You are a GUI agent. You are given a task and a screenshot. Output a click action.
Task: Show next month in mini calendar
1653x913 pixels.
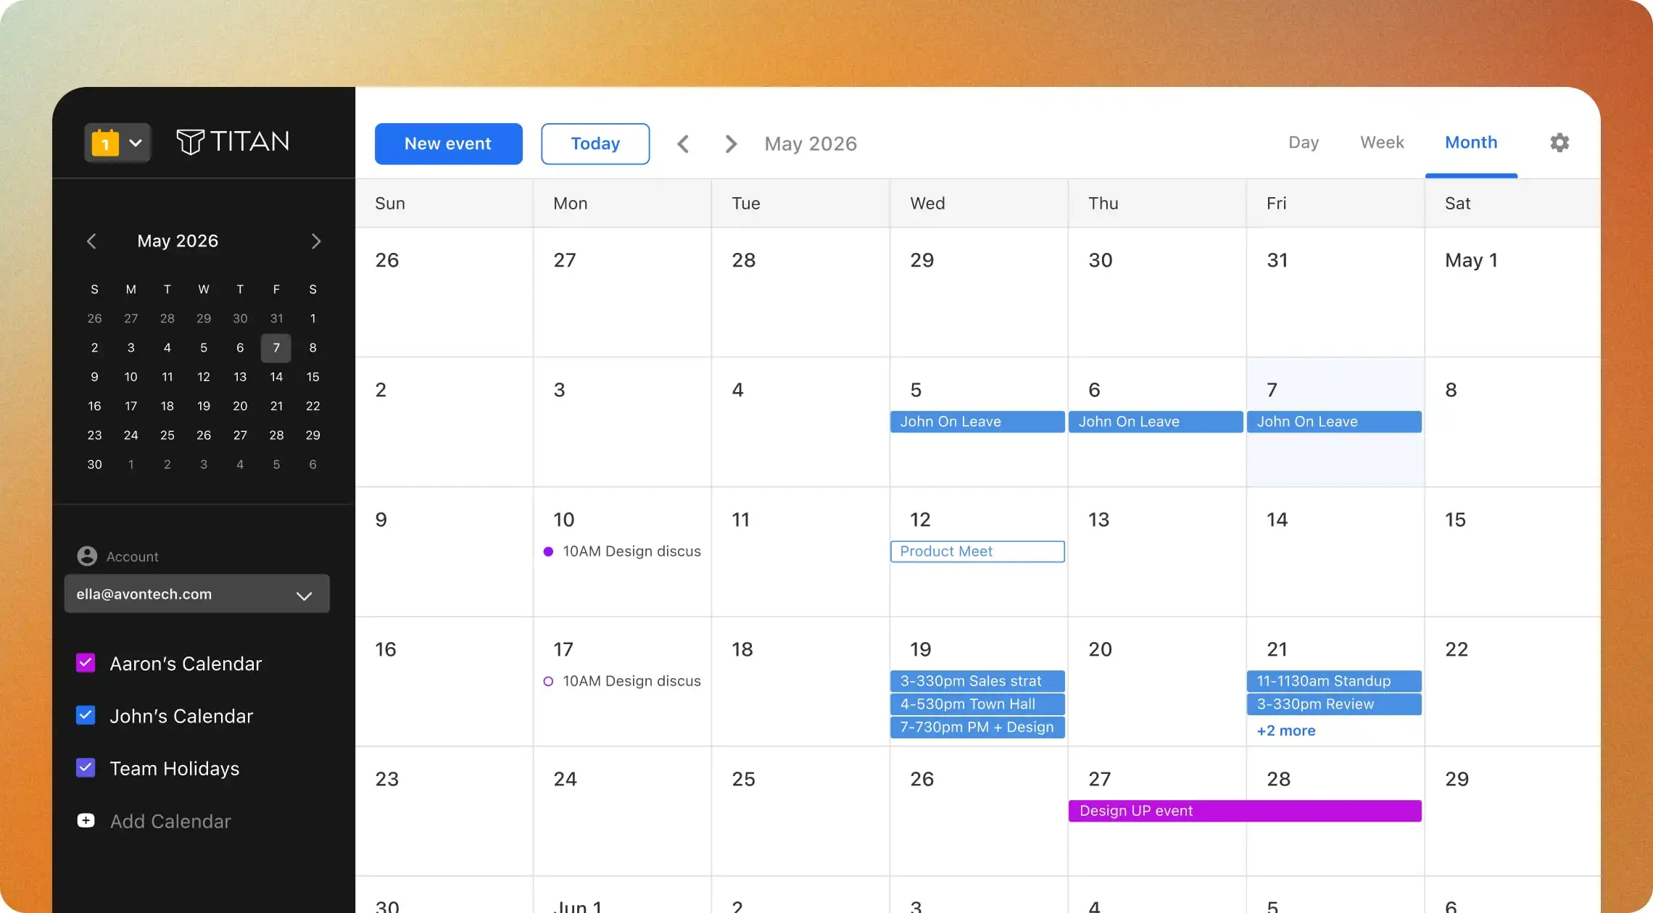pos(315,241)
